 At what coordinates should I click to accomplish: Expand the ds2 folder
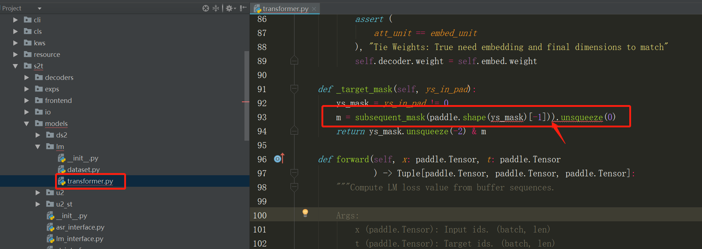[38, 135]
